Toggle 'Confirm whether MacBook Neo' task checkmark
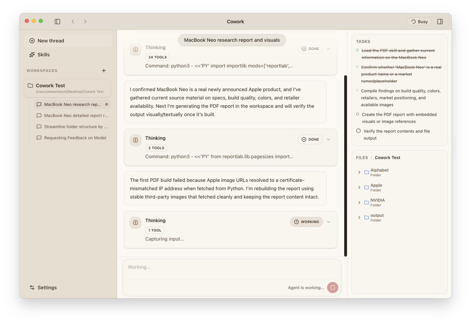471x324 pixels. tap(357, 67)
